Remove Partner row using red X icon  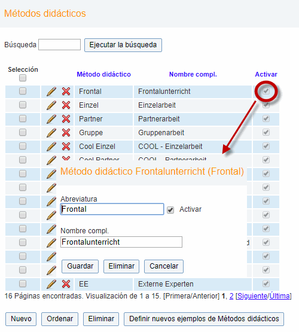[x=66, y=119]
